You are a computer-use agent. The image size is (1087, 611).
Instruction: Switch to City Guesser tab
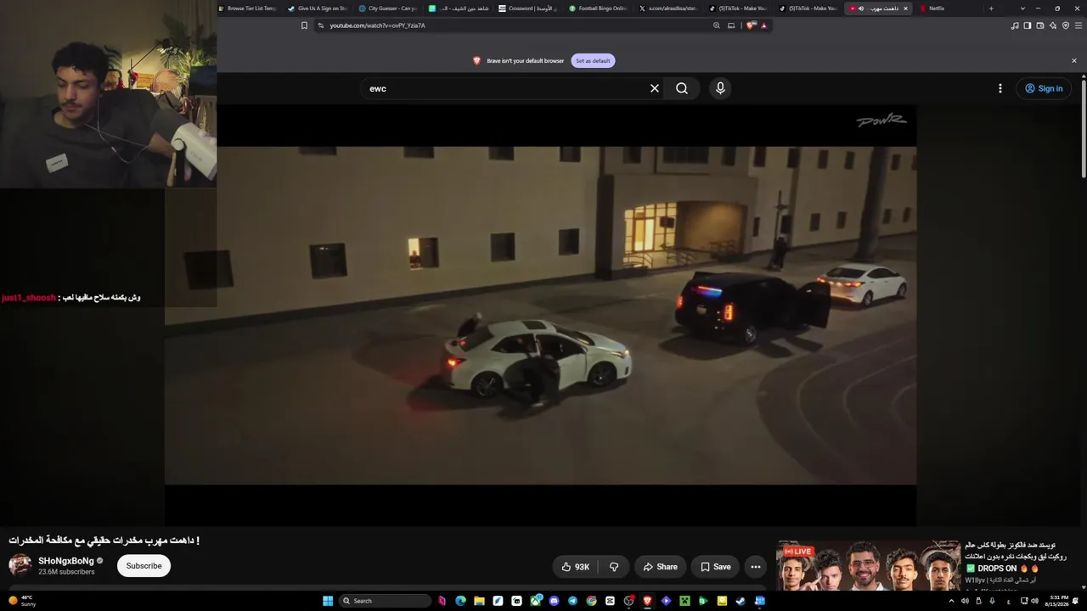tap(388, 8)
